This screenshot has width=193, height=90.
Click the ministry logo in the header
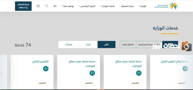(166, 6)
